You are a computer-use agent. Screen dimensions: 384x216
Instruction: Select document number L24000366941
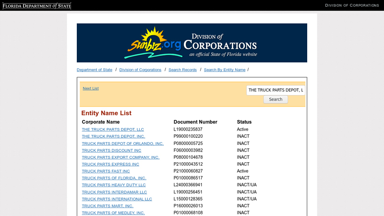(188, 185)
